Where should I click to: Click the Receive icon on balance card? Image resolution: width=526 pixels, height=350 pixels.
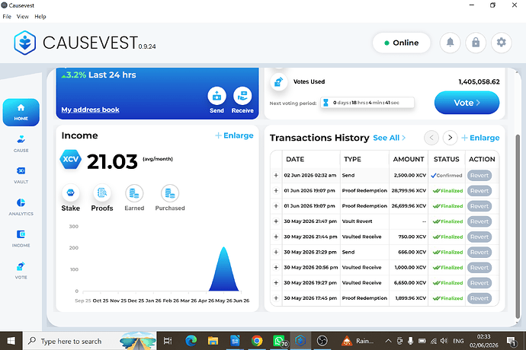[242, 96]
